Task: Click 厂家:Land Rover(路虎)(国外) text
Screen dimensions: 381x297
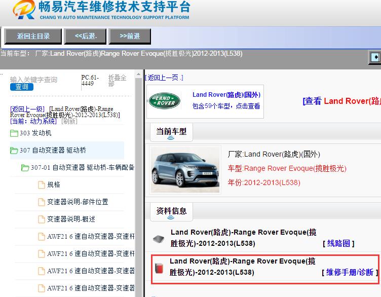Action: point(274,155)
